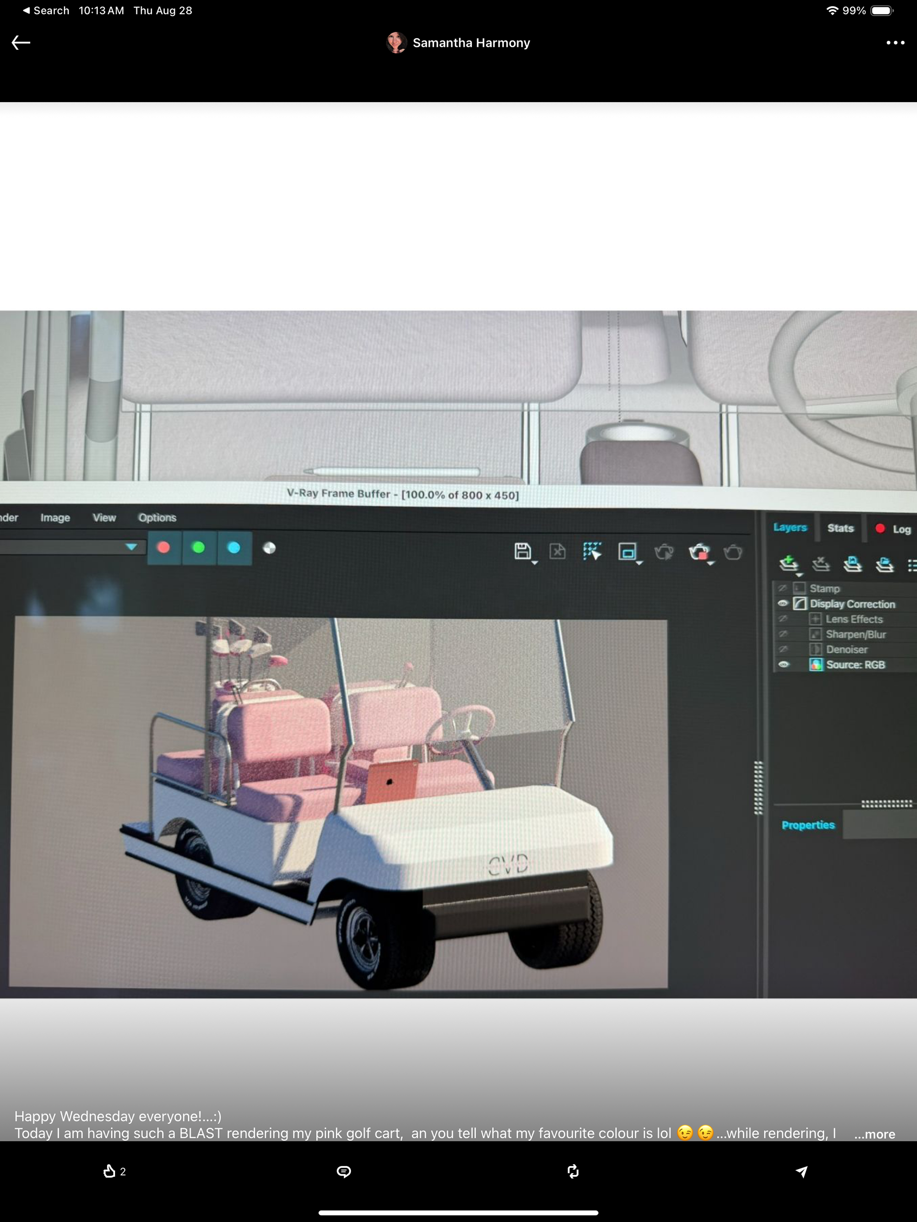Screen dimensions: 917x1222
Task: Click the save layer preset icon
Action: tap(853, 564)
